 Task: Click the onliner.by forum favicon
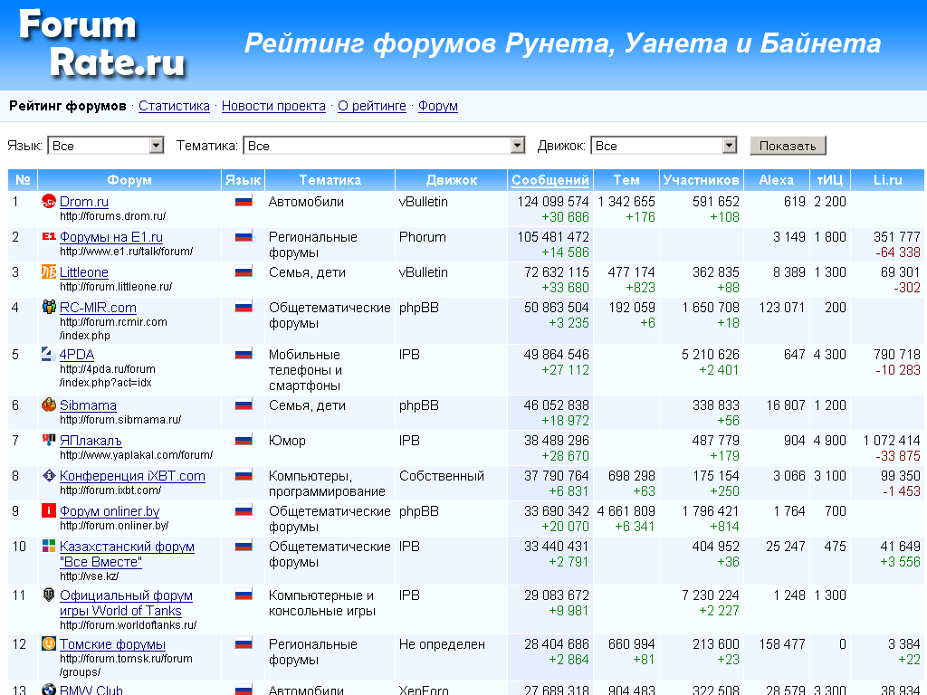tap(49, 510)
